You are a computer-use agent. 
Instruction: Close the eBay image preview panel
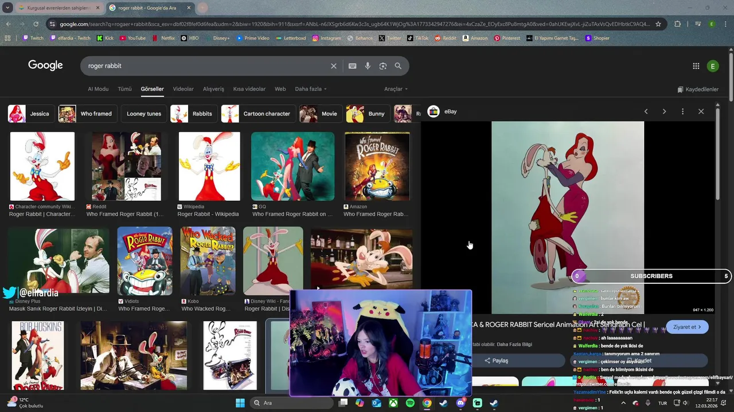tap(701, 112)
